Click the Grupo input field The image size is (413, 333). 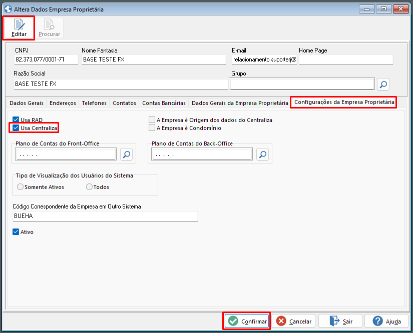[x=302, y=84]
